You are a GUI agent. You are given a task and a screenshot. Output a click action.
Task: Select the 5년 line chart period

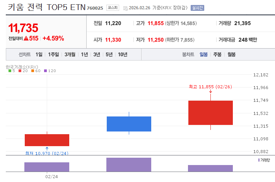coord(109,54)
